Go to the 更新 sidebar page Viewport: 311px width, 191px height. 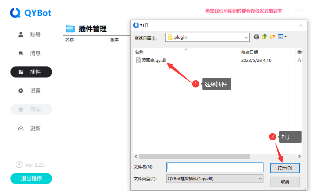pos(31,128)
